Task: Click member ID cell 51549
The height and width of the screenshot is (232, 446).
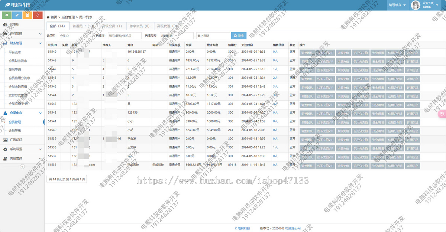Action: point(52,52)
